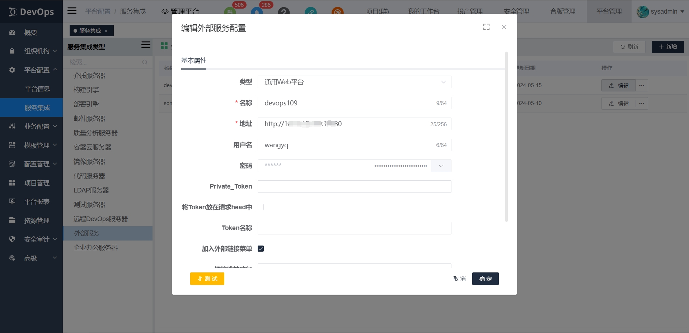Click the more options icon for first row

click(x=642, y=85)
